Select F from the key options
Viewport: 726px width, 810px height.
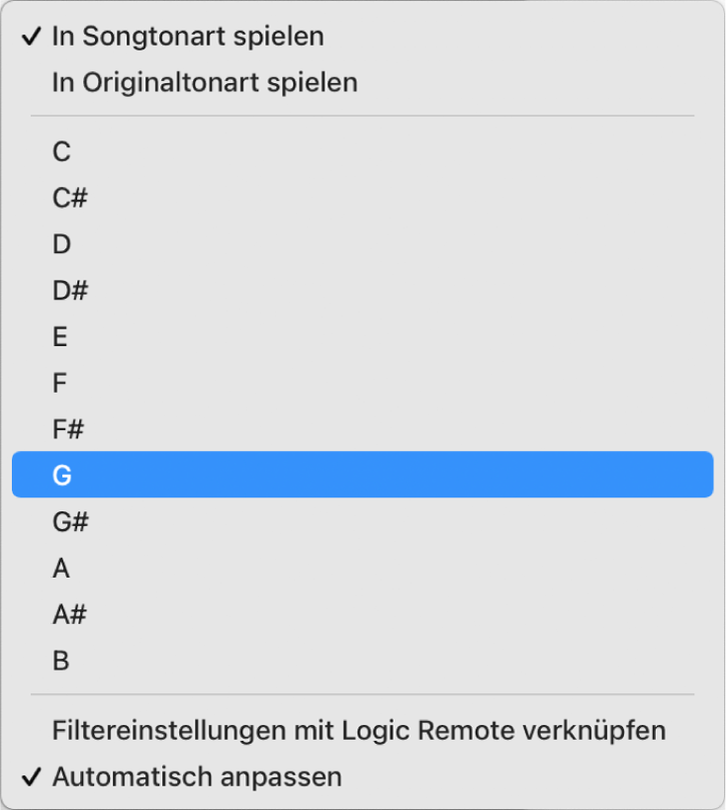click(60, 383)
